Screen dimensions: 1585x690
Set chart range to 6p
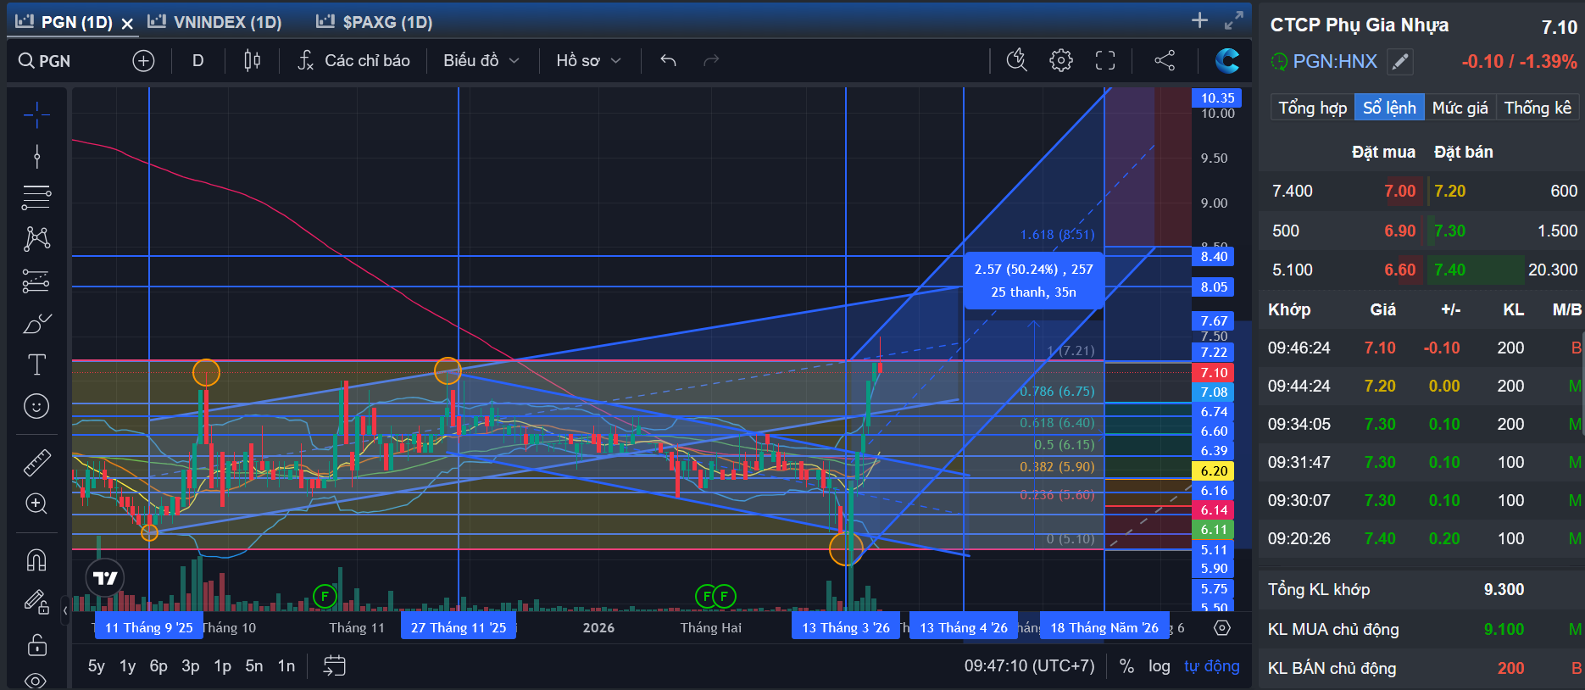158,666
